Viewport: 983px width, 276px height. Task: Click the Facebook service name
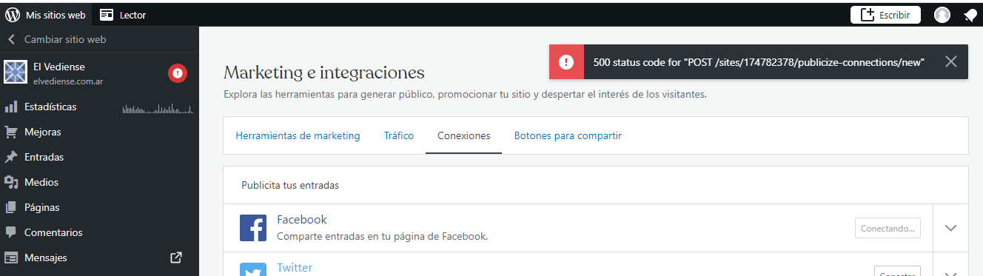(x=302, y=220)
